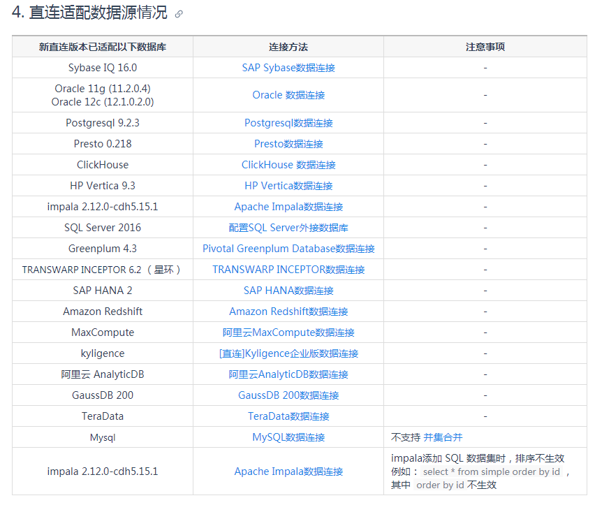
Task: Select the Amazon Redshift database name cell
Action: (x=103, y=312)
